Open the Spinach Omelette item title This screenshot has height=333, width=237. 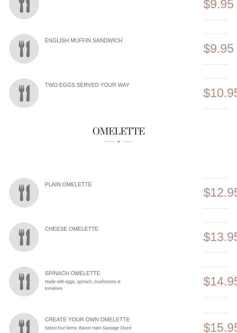(72, 273)
